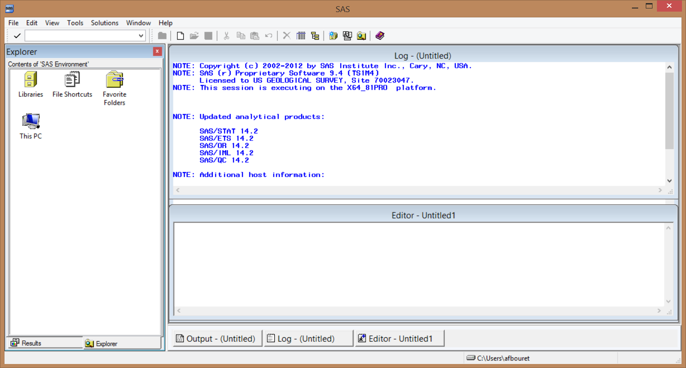The width and height of the screenshot is (686, 368).
Task: Click in the Editor text area
Action: pos(419,264)
